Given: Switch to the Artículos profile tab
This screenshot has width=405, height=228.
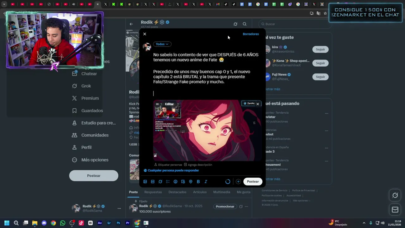Looking at the screenshot, I should pos(200,192).
